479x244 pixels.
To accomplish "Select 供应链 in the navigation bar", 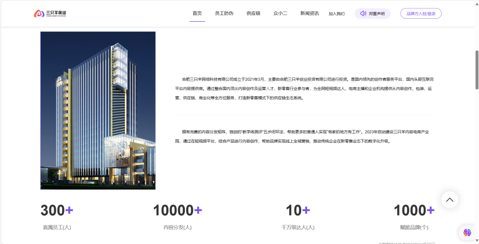I will [253, 13].
